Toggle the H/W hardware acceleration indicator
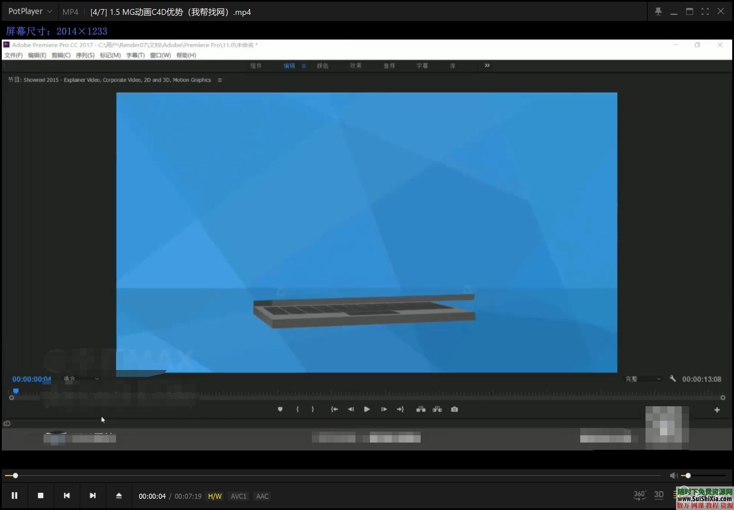 (215, 496)
